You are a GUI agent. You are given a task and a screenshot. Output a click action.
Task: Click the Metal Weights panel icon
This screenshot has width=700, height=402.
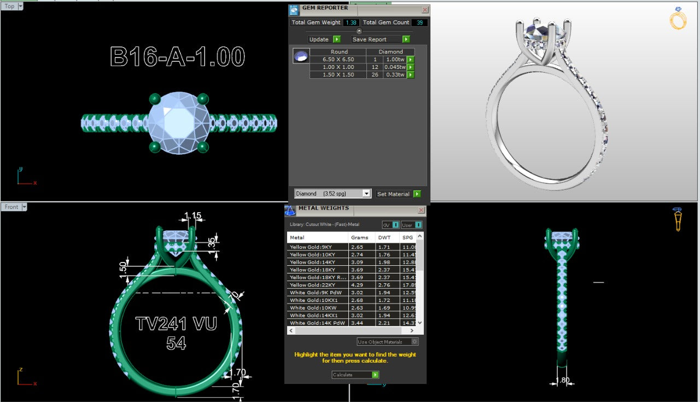(290, 210)
